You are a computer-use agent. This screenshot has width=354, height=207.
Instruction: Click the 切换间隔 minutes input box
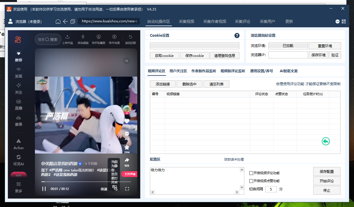point(271,189)
